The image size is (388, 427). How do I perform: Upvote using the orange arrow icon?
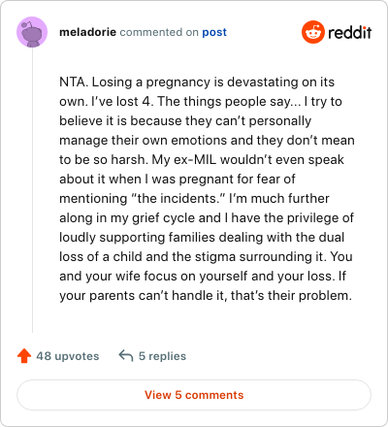[x=24, y=356]
